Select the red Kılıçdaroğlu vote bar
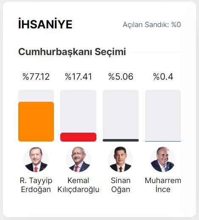The image size is (199, 220). (x=78, y=137)
